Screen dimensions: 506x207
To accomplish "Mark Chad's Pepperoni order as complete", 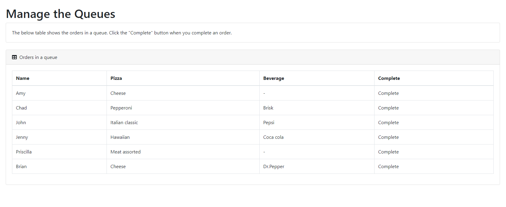I will [388, 108].
